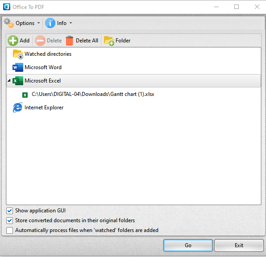This screenshot has height=257, width=266.
Task: Toggle Show application GUI checkbox
Action: [x=9, y=211]
